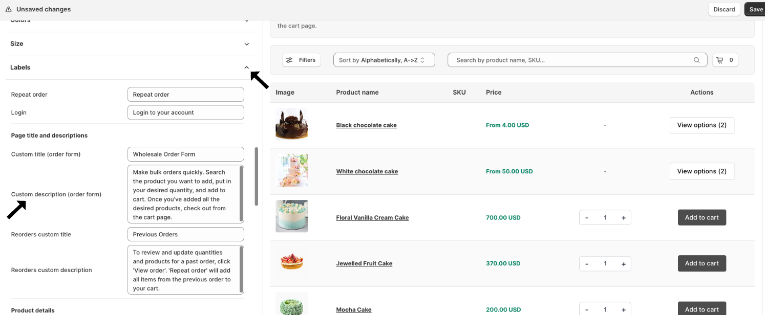Increase Floral Vanilla Cream Cake quantity
Image resolution: width=765 pixels, height=315 pixels.
click(x=623, y=217)
